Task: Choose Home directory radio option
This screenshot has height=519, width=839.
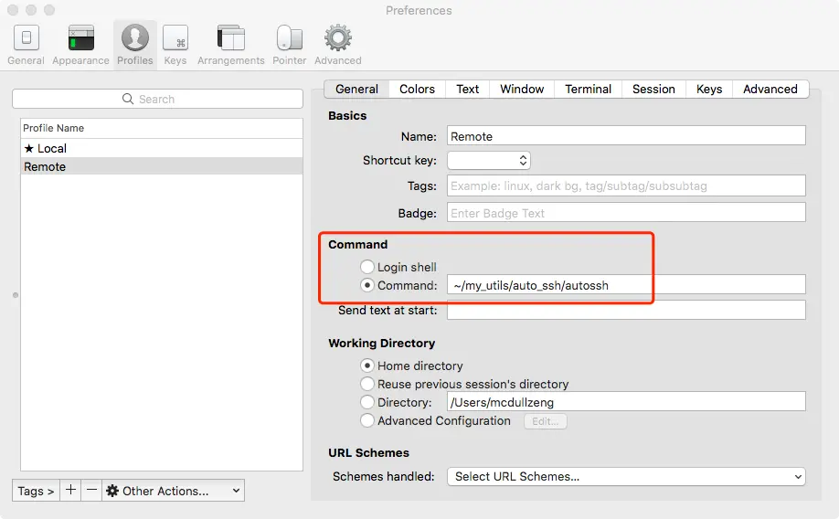Action: pyautogui.click(x=367, y=366)
